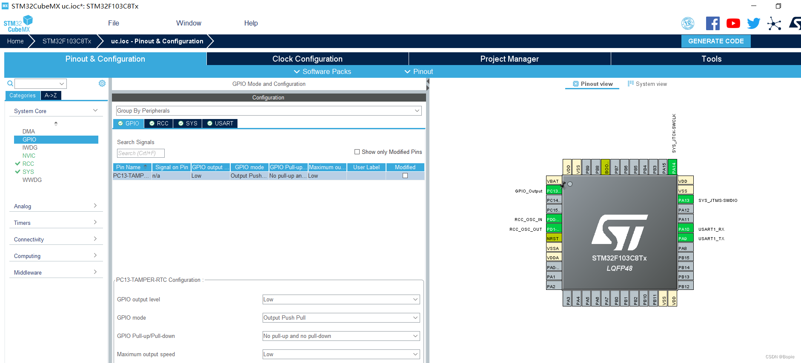Go to Home breadcrumb

point(15,41)
